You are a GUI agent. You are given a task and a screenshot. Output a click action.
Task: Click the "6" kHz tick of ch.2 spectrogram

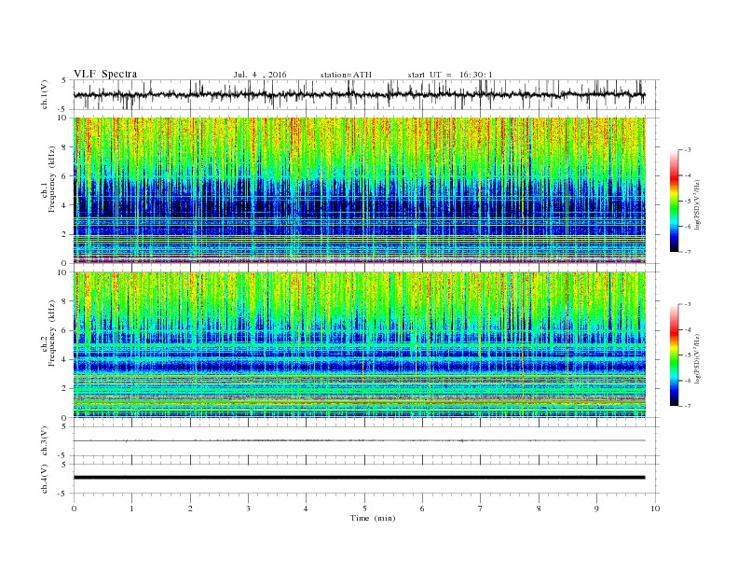tap(65, 330)
